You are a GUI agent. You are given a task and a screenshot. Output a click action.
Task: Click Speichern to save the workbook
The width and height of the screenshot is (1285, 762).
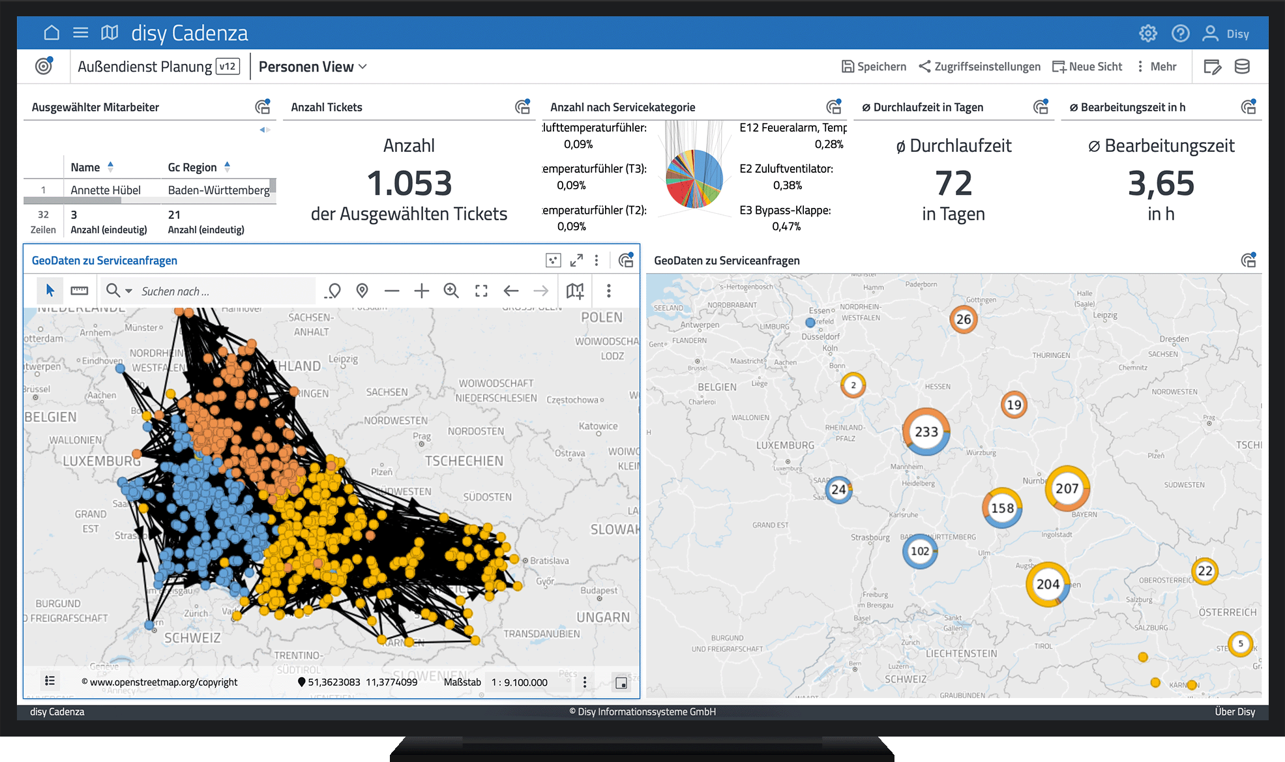[x=874, y=66]
